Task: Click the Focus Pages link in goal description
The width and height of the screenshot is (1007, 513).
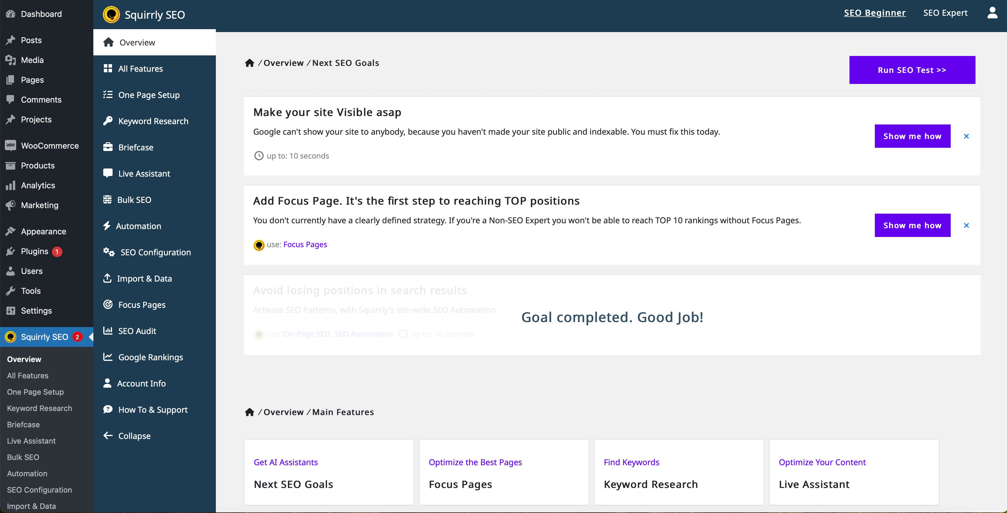Action: (305, 244)
